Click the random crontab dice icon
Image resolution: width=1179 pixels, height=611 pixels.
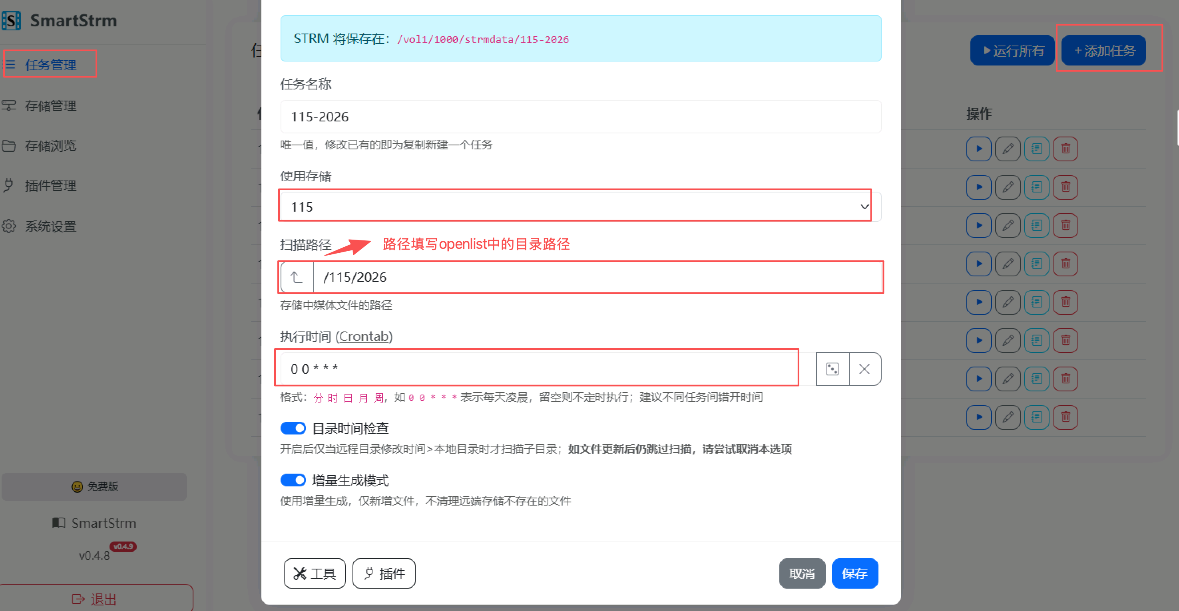point(832,369)
